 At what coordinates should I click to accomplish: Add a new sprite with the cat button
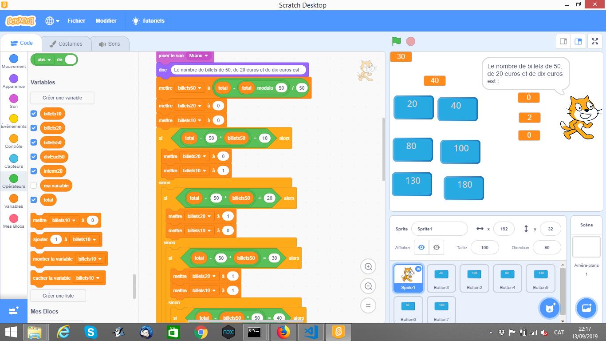pyautogui.click(x=549, y=308)
